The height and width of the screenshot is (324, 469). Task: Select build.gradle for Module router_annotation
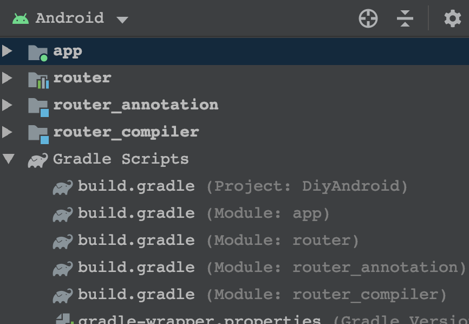136,267
